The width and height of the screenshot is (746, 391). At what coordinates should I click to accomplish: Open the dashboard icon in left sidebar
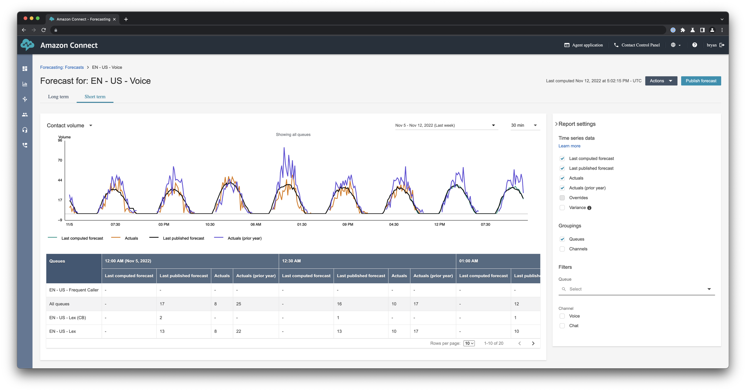[25, 69]
